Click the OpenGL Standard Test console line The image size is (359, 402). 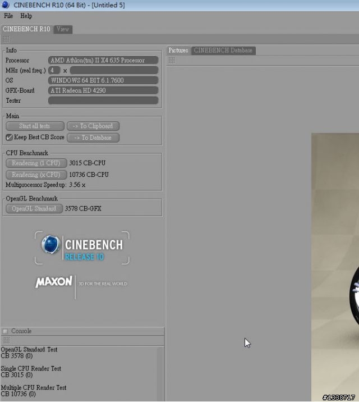click(29, 349)
